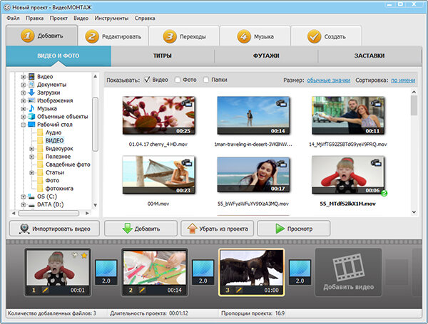Click the filmstrip 'Добавить видео' placeholder
This screenshot has width=428, height=324.
[348, 272]
